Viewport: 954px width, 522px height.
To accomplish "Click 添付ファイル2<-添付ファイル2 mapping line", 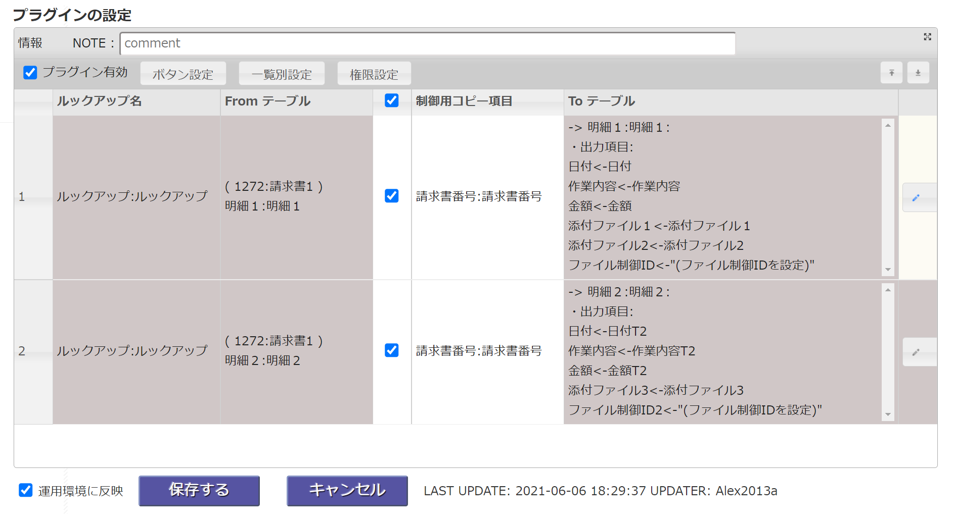I will [656, 245].
